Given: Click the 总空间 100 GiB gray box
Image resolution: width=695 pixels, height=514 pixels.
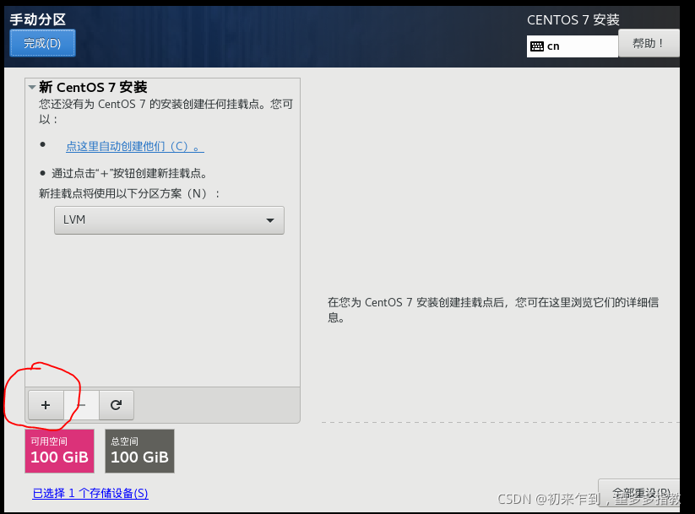Looking at the screenshot, I should (x=139, y=451).
